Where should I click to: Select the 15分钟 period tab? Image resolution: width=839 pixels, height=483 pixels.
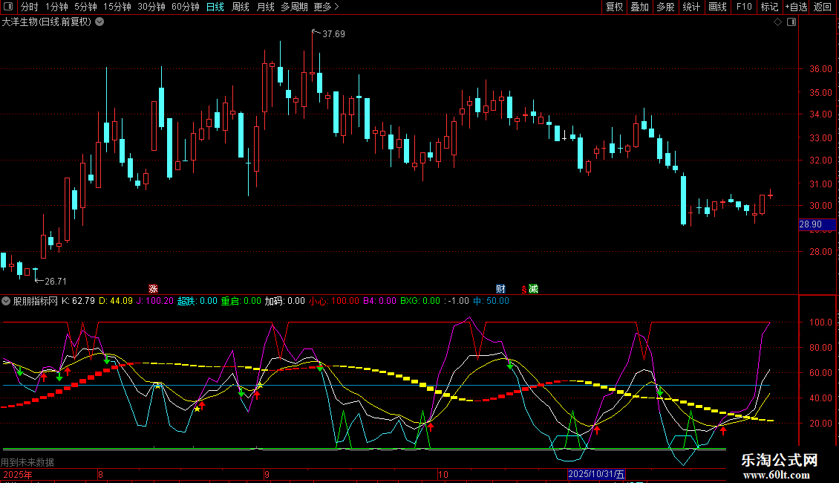pyautogui.click(x=117, y=7)
